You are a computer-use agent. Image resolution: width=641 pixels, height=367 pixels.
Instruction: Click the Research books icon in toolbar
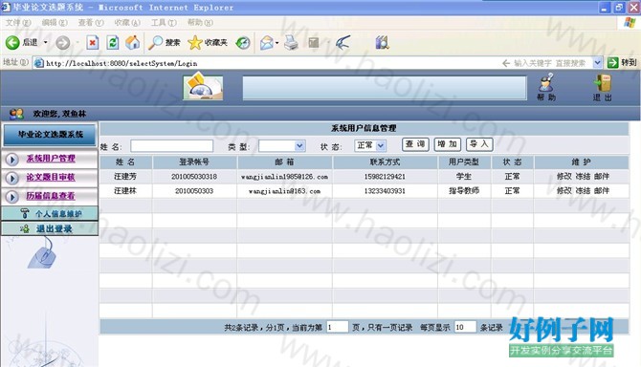pyautogui.click(x=382, y=42)
